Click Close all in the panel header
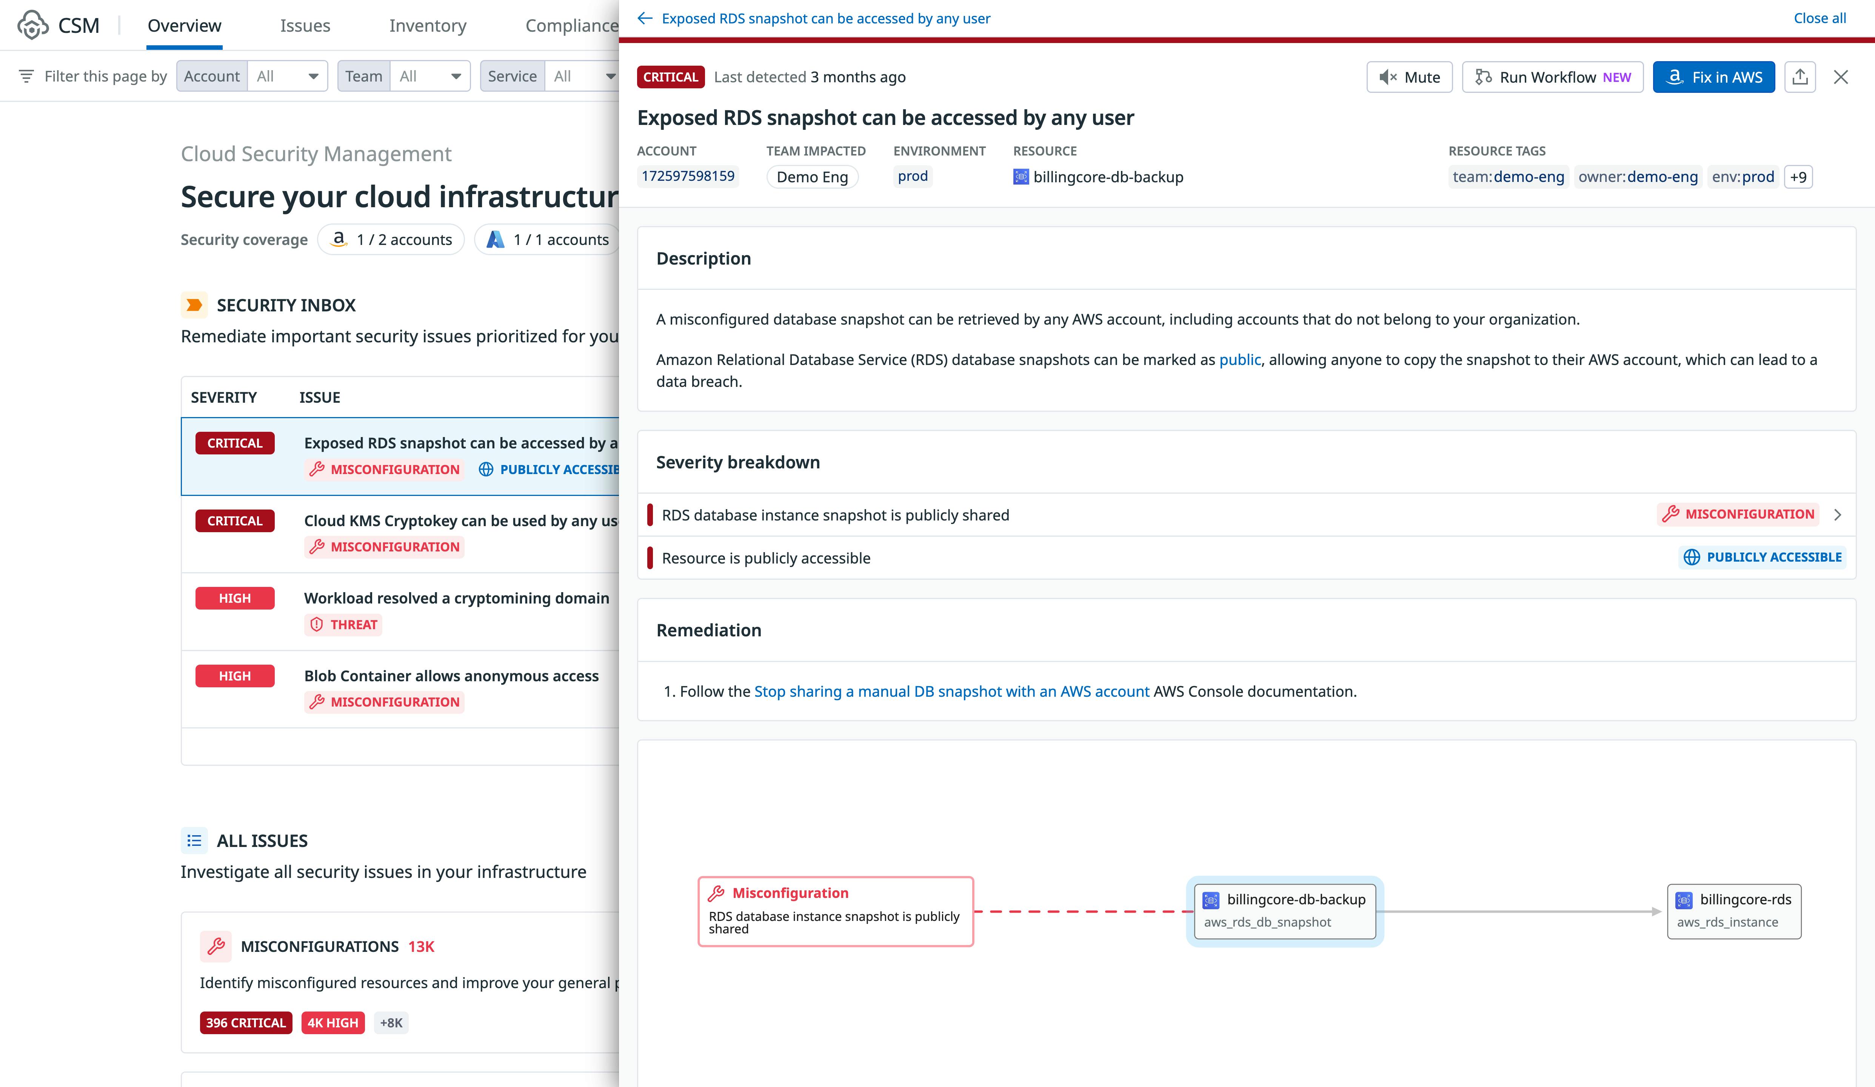 [1819, 18]
